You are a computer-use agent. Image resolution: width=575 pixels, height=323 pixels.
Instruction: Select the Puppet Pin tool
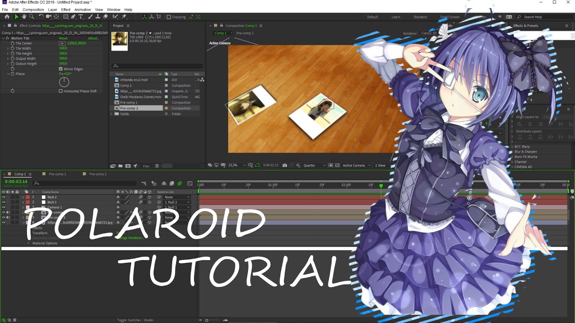(x=124, y=17)
